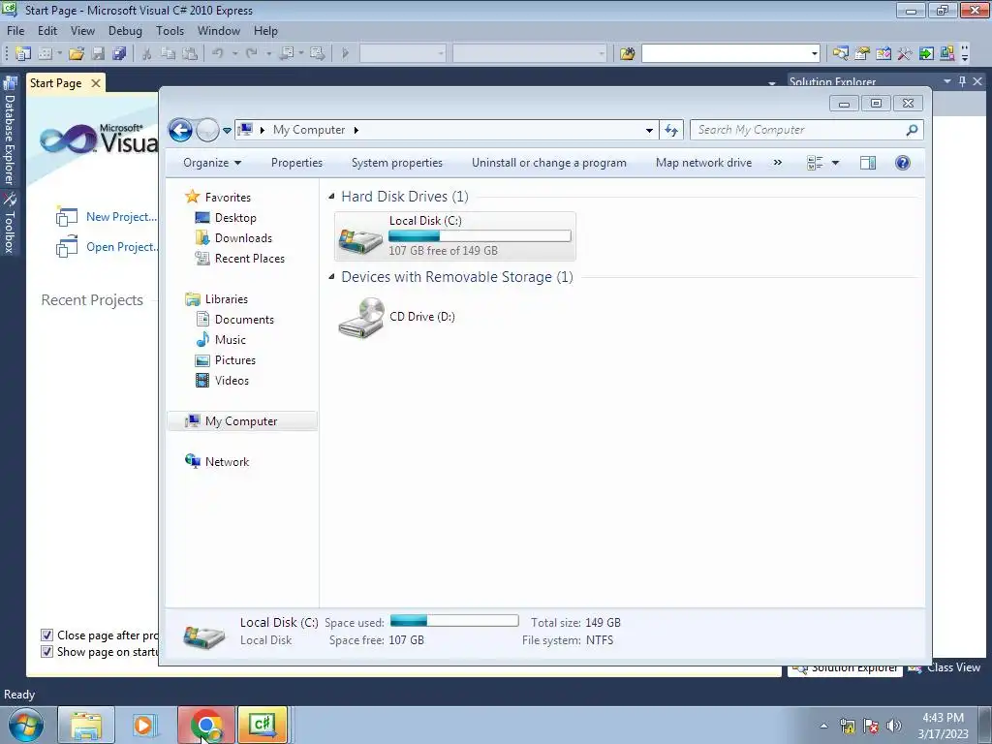
Task: Click Properties in Explorer toolbar
Action: (x=296, y=163)
